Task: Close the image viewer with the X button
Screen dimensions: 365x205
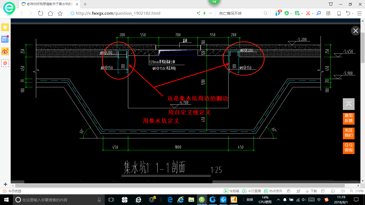Action: point(356,31)
